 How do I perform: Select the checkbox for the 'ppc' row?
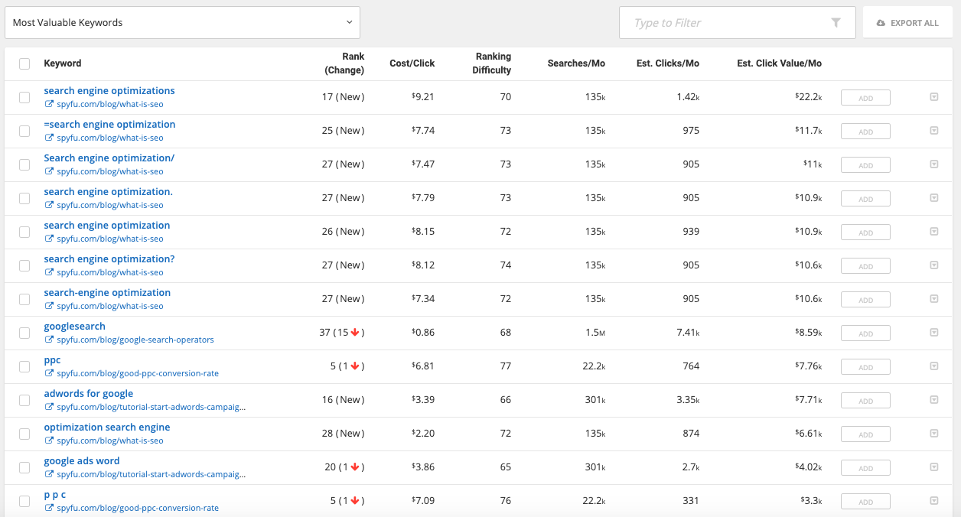(24, 366)
